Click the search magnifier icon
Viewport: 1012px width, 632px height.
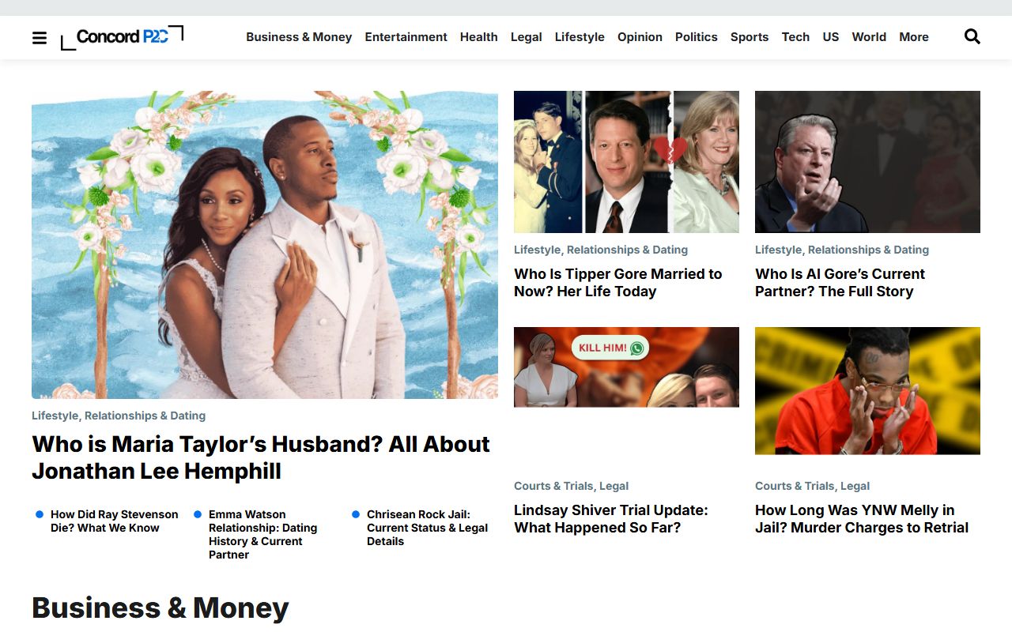tap(972, 36)
